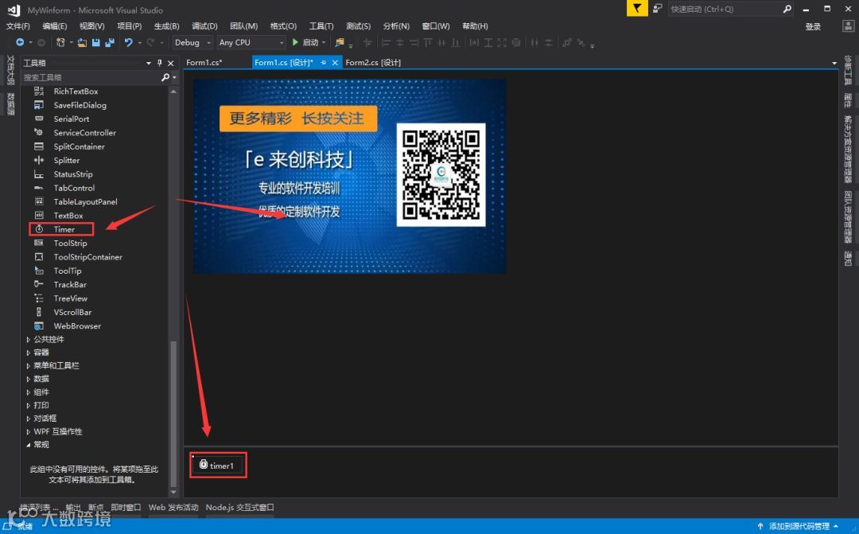Click the toolbox search magnifier icon
The width and height of the screenshot is (859, 534).
[165, 77]
